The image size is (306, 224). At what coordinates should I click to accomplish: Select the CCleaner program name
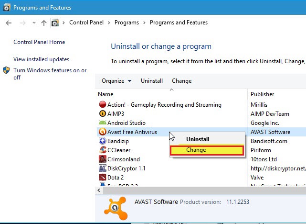tap(119, 150)
